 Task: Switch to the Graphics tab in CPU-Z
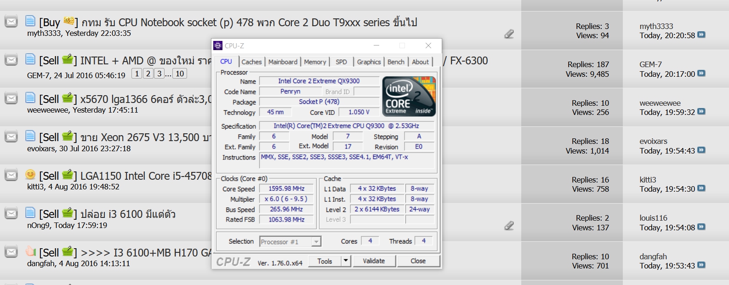coord(369,62)
